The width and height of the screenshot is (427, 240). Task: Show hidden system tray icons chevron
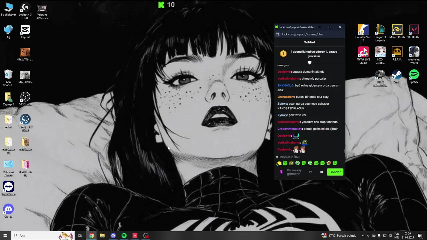pyautogui.click(x=363, y=236)
